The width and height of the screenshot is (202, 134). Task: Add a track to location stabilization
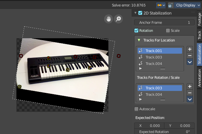(190, 49)
